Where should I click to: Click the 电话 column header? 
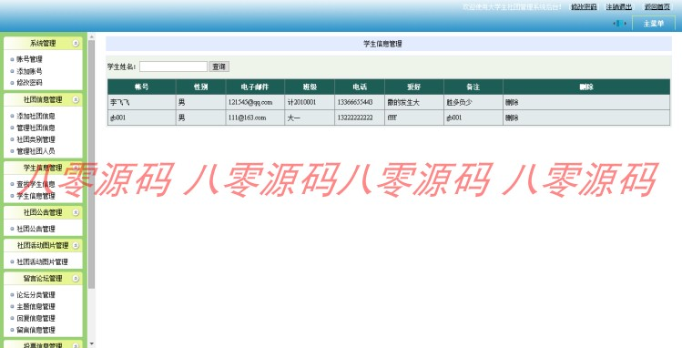click(360, 87)
